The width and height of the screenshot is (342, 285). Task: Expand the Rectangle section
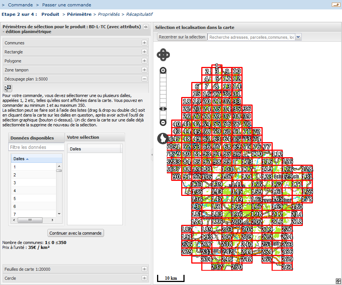[x=144, y=52]
